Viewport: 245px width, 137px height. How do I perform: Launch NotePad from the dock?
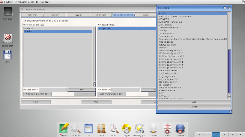pos(64,128)
